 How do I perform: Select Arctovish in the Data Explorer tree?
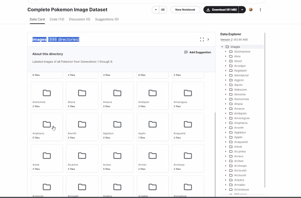(x=240, y=171)
